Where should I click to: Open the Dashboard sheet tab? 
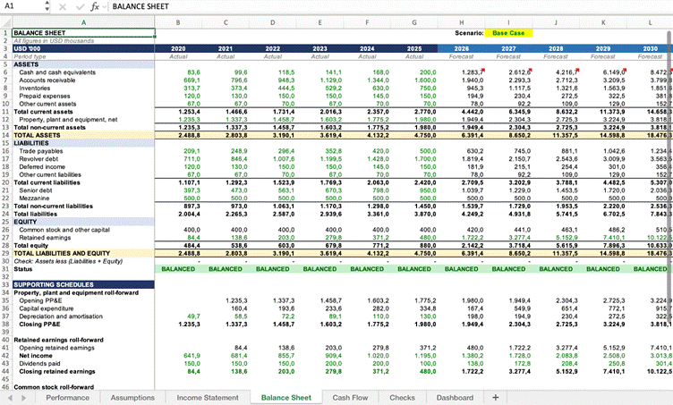pyautogui.click(x=455, y=398)
